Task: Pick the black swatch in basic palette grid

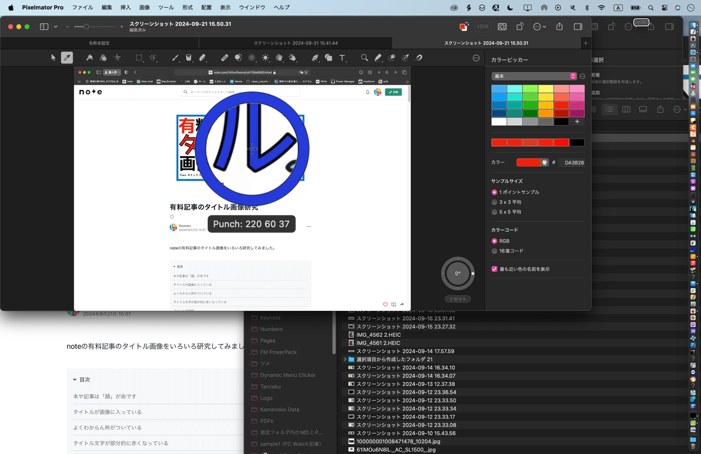Action: click(561, 122)
